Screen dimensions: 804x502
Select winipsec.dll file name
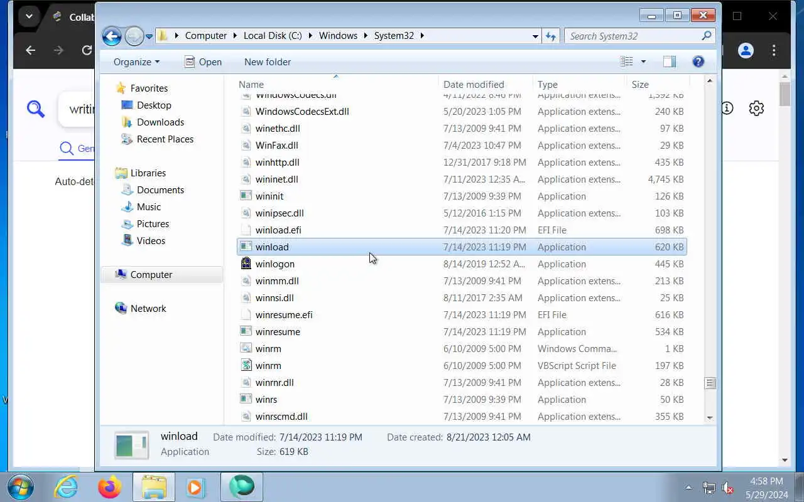(x=280, y=213)
